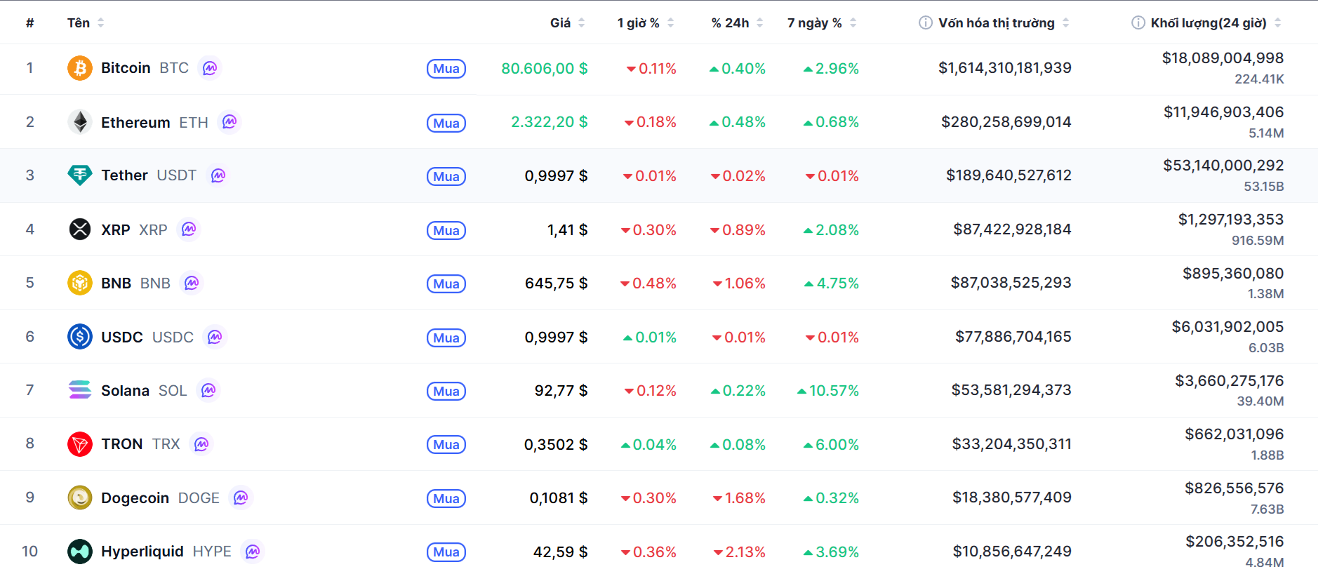Click the Mua button for Solana
This screenshot has width=1318, height=574.
click(x=446, y=391)
